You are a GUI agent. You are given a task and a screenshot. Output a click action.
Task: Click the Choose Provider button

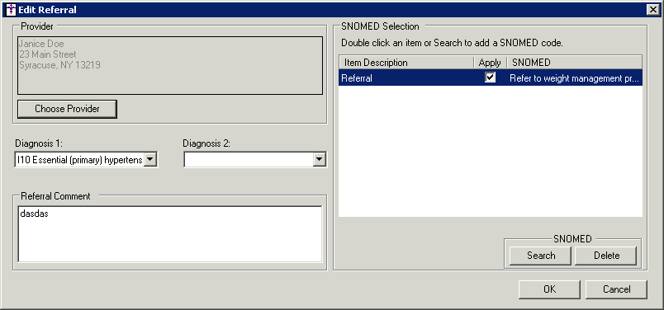click(x=67, y=109)
